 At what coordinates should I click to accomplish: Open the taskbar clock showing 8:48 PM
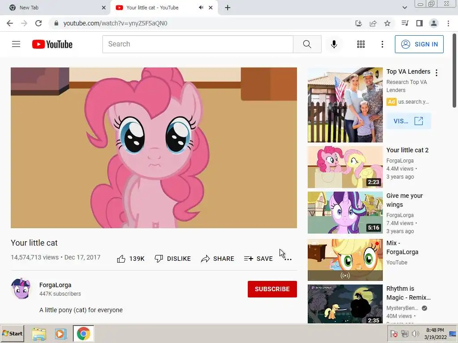[x=435, y=333]
